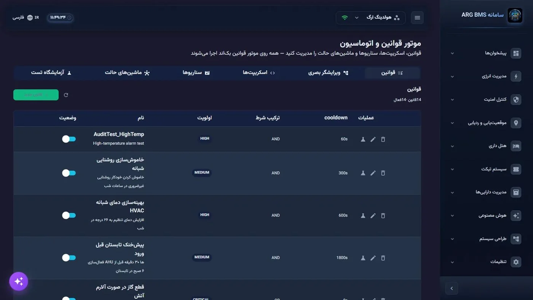This screenshot has width=533, height=300.
Task: Edit the بهینه‌سازی دمای شبانه HVAC rule
Action: pos(373,215)
